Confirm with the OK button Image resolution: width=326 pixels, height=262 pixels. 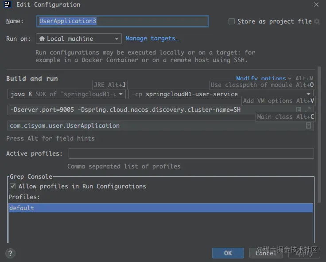click(x=228, y=253)
